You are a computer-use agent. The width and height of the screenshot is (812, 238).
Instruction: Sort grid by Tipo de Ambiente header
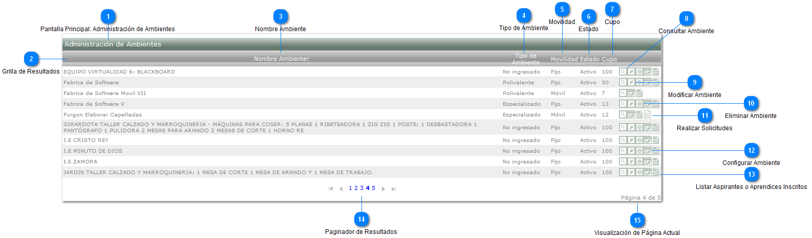click(526, 59)
